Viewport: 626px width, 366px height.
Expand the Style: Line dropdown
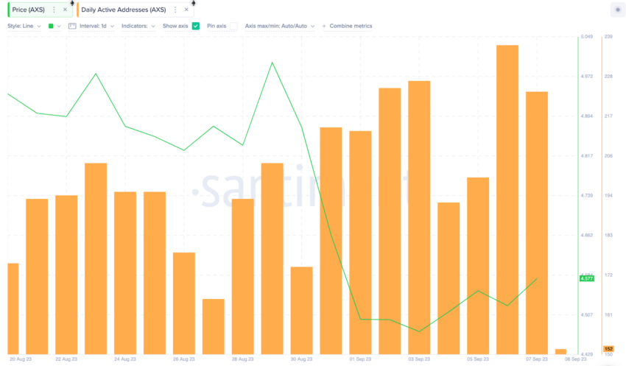click(24, 26)
